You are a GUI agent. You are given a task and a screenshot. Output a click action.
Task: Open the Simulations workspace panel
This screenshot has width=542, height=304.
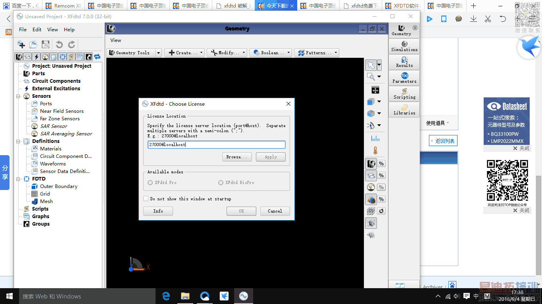404,46
